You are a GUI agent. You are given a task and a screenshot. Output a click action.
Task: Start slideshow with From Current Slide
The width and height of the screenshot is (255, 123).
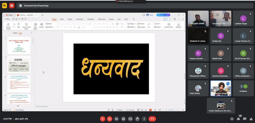[26, 26]
